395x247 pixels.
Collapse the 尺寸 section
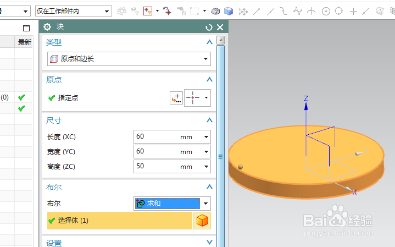pos(209,120)
